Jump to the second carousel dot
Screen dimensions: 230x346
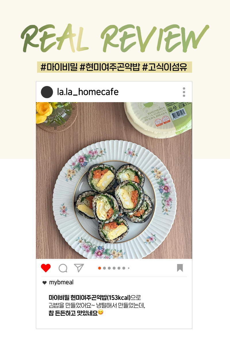(x=104, y=268)
